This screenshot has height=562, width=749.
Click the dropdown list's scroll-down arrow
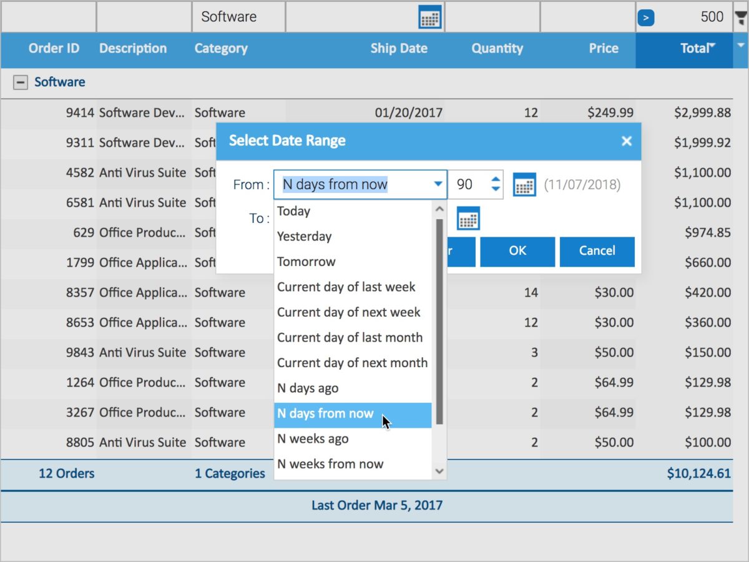point(439,471)
